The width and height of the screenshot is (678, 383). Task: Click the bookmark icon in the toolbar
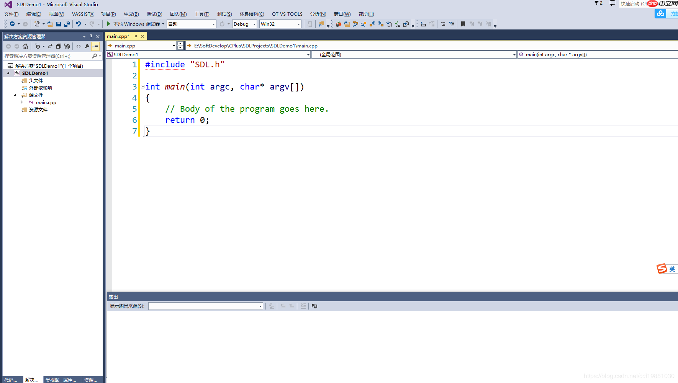tap(463, 24)
